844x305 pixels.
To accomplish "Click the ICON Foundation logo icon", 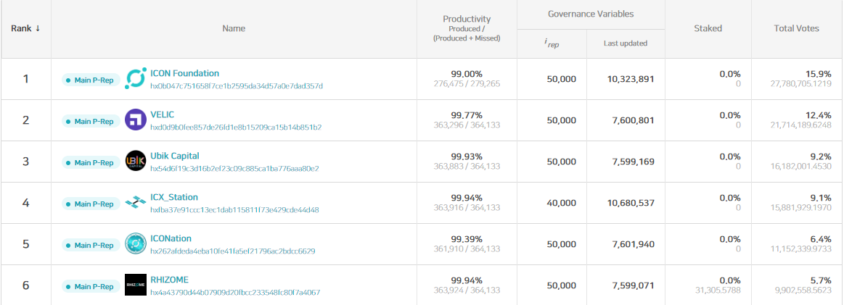I will 135,78.
